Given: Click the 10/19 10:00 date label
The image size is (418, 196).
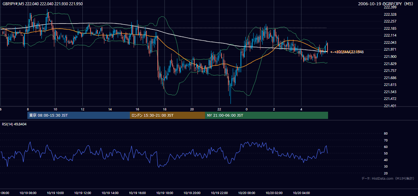Looking at the screenshot, I should tap(55, 193).
